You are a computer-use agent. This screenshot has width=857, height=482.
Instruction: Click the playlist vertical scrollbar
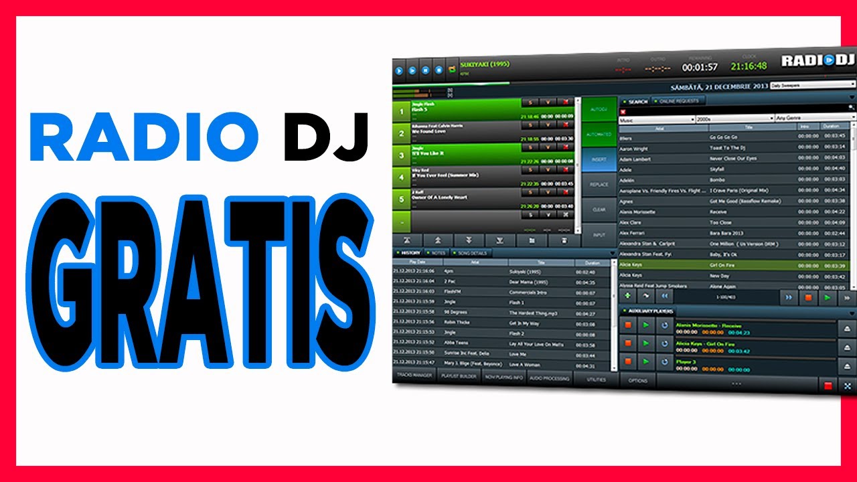tap(578, 164)
